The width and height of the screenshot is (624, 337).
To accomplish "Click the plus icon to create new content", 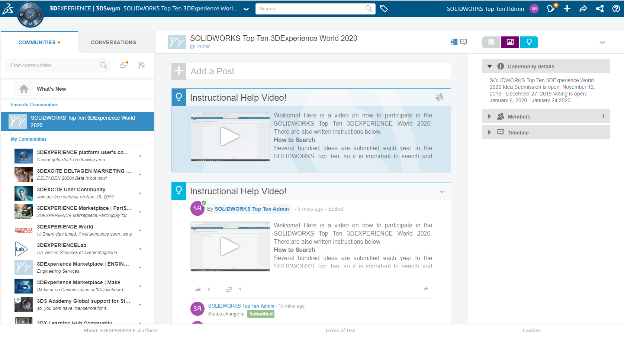I will coord(567,9).
